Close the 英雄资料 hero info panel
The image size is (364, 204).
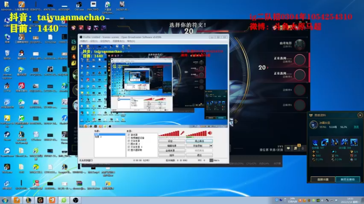(x=360, y=115)
